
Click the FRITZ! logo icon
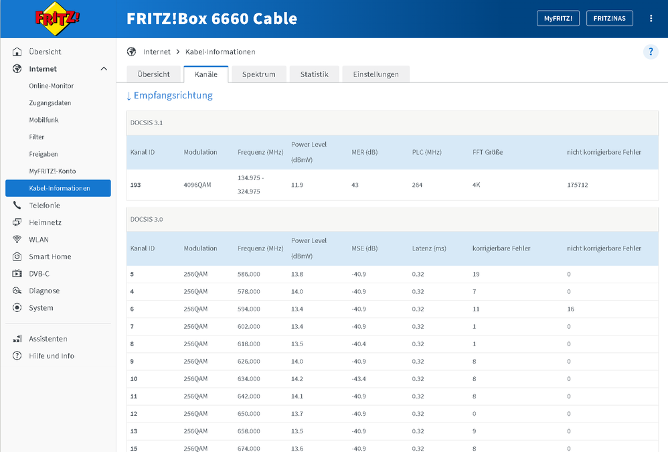[x=57, y=18]
